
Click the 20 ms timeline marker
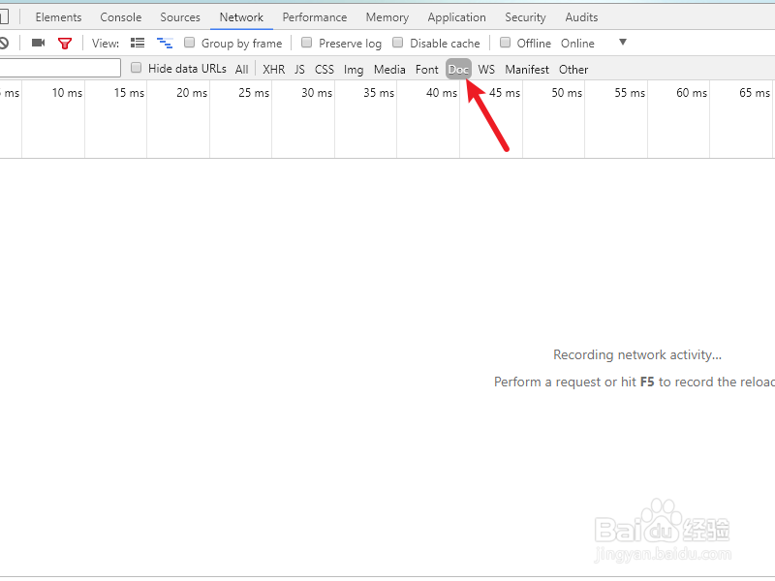pyautogui.click(x=191, y=92)
